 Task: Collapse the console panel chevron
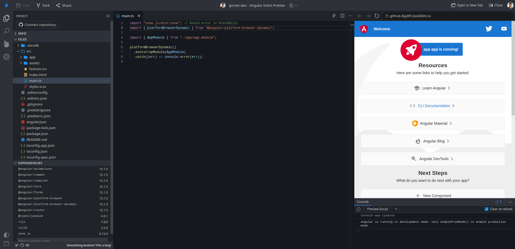coord(510,202)
